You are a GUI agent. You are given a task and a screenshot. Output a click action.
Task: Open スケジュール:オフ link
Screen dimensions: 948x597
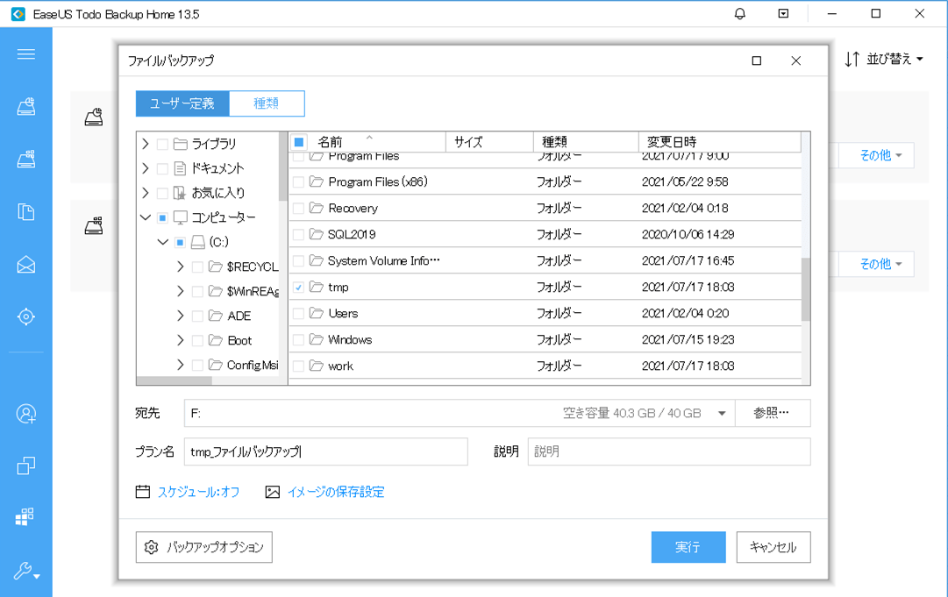coord(198,493)
